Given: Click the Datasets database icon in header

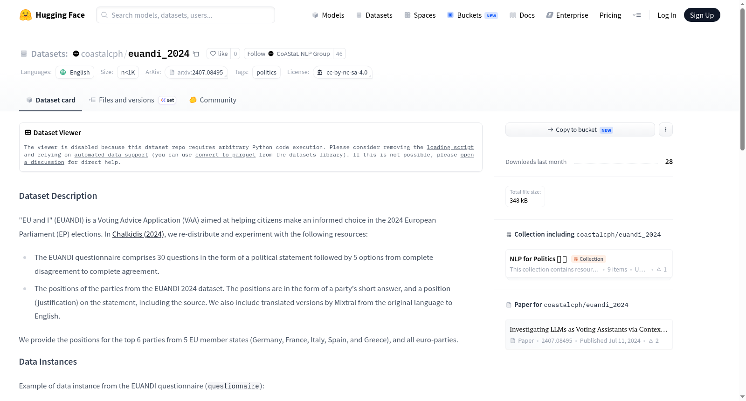Looking at the screenshot, I should tap(359, 15).
